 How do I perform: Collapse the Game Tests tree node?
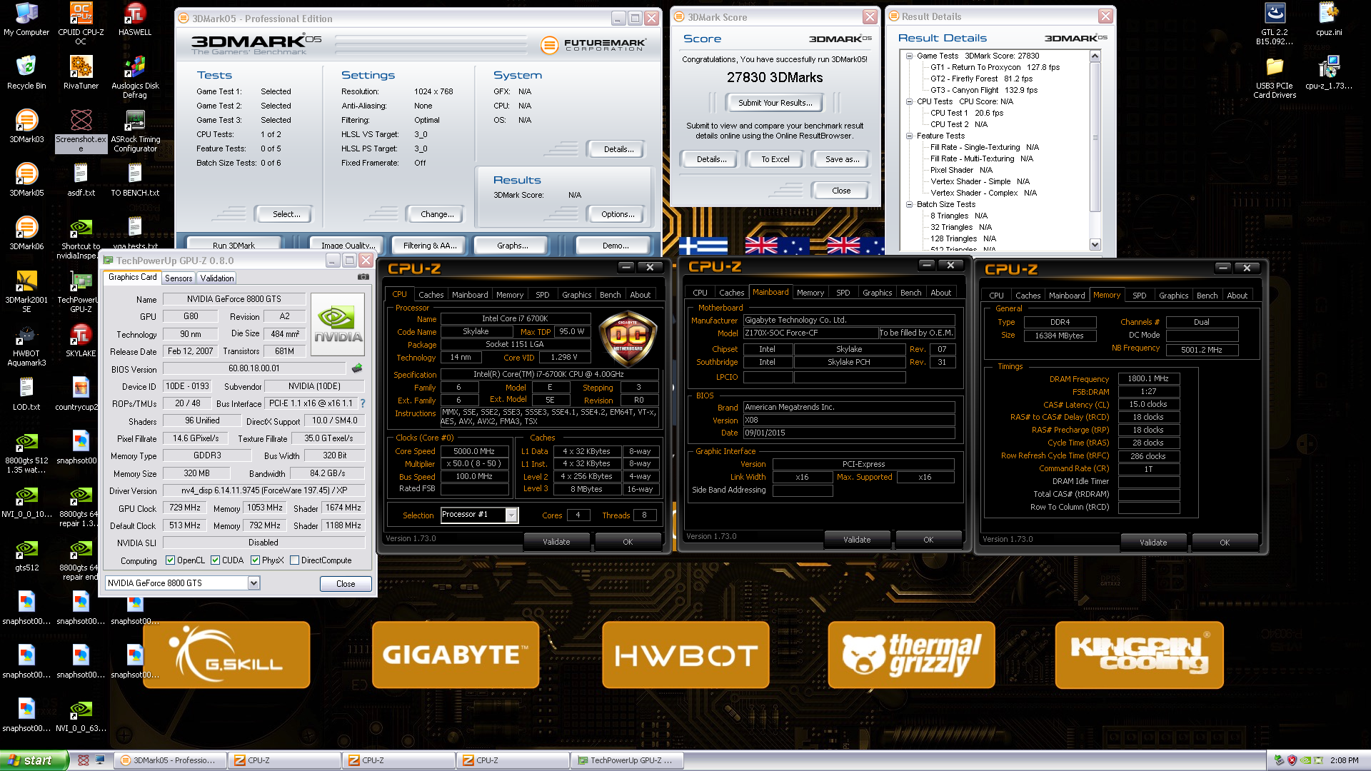909,56
